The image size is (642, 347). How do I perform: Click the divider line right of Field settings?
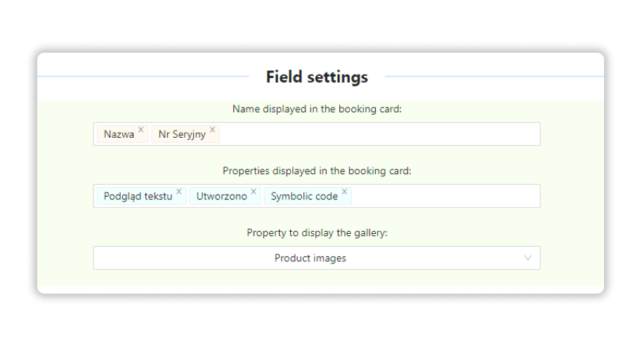click(494, 76)
